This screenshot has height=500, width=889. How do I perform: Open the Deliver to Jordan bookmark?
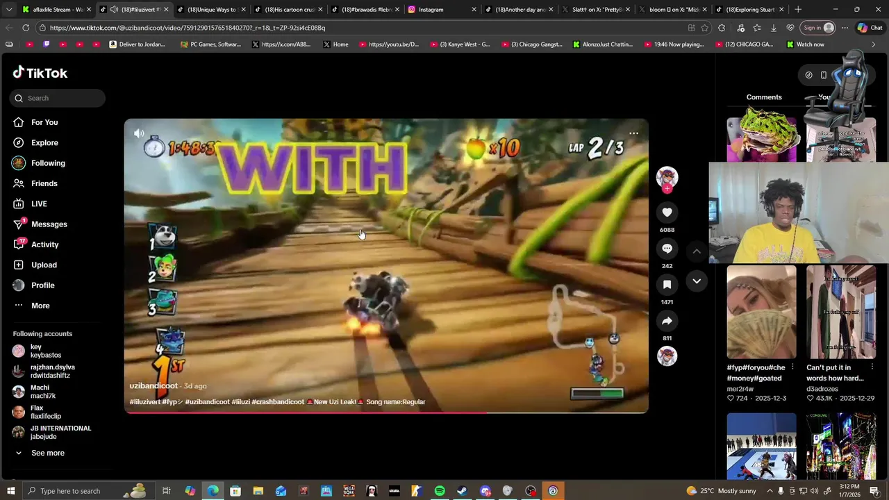138,44
